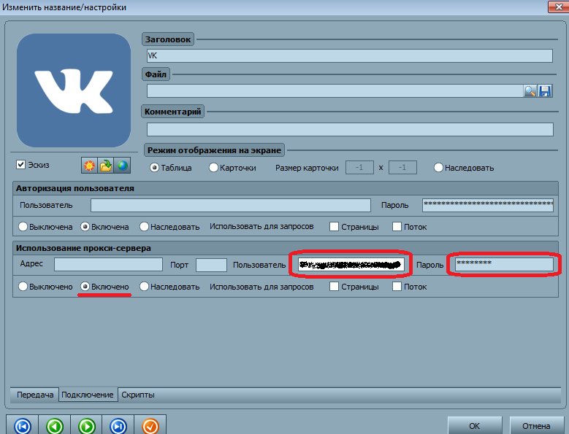Click the card width size field

[x=359, y=167]
